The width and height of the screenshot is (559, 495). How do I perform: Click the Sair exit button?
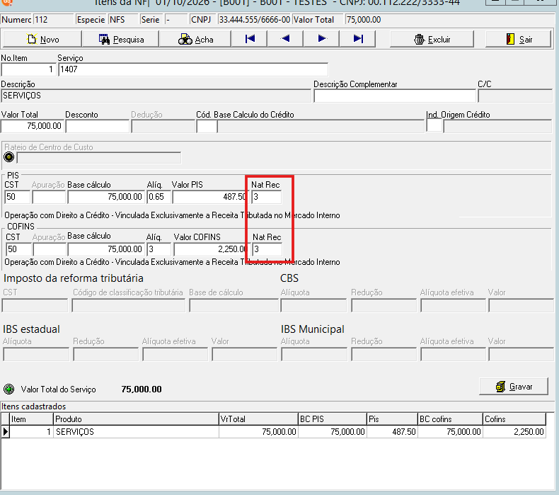pyautogui.click(x=519, y=39)
